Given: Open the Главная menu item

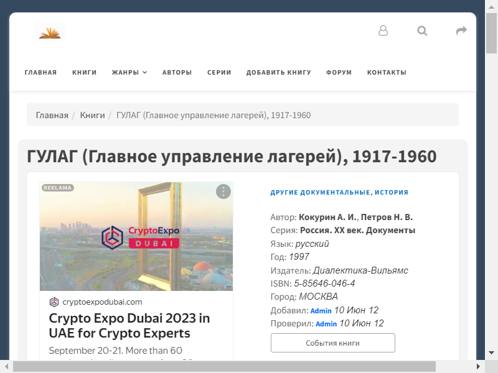Looking at the screenshot, I should click(x=40, y=72).
